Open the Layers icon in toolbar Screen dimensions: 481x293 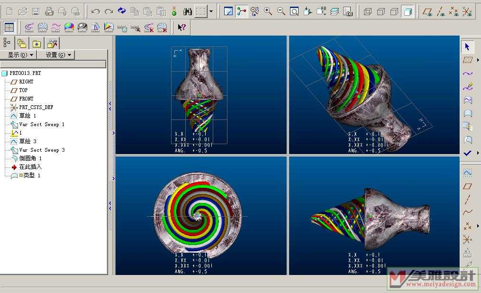tap(335, 12)
